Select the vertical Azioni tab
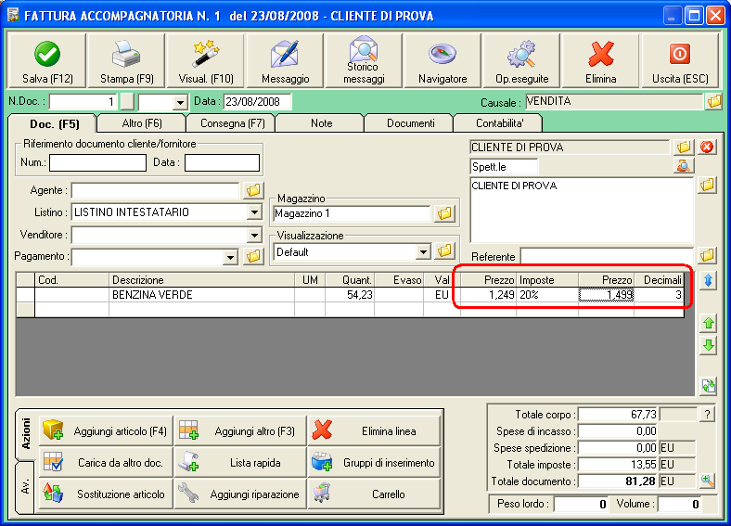 pyautogui.click(x=26, y=433)
